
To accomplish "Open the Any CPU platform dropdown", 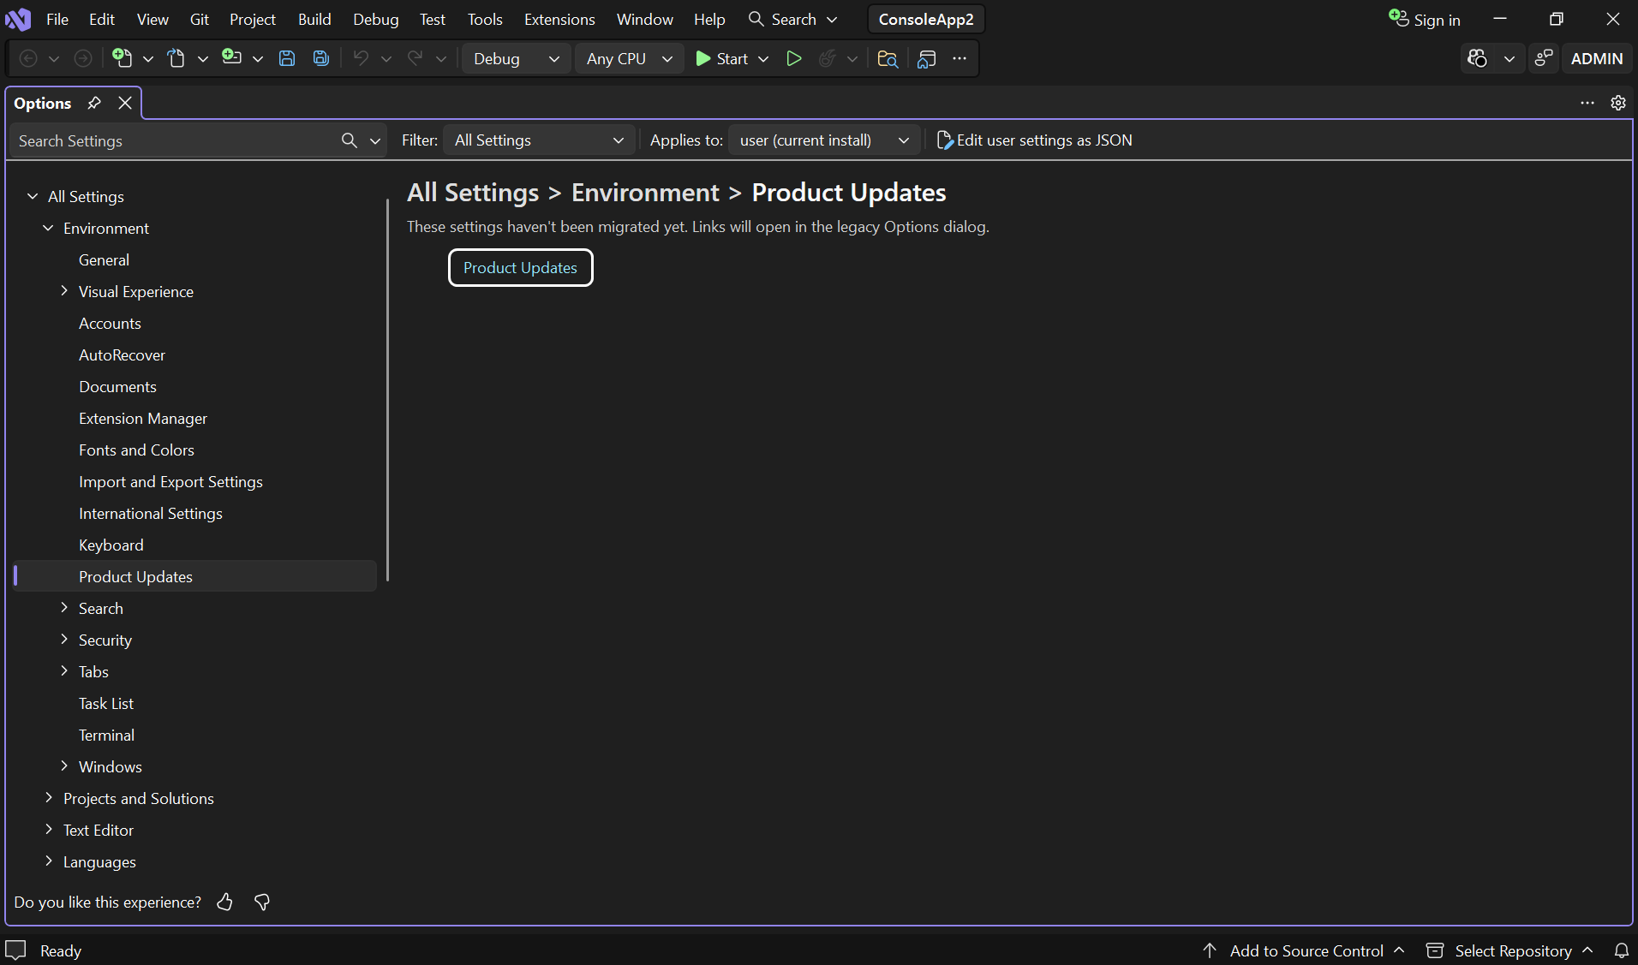I will [x=630, y=58].
